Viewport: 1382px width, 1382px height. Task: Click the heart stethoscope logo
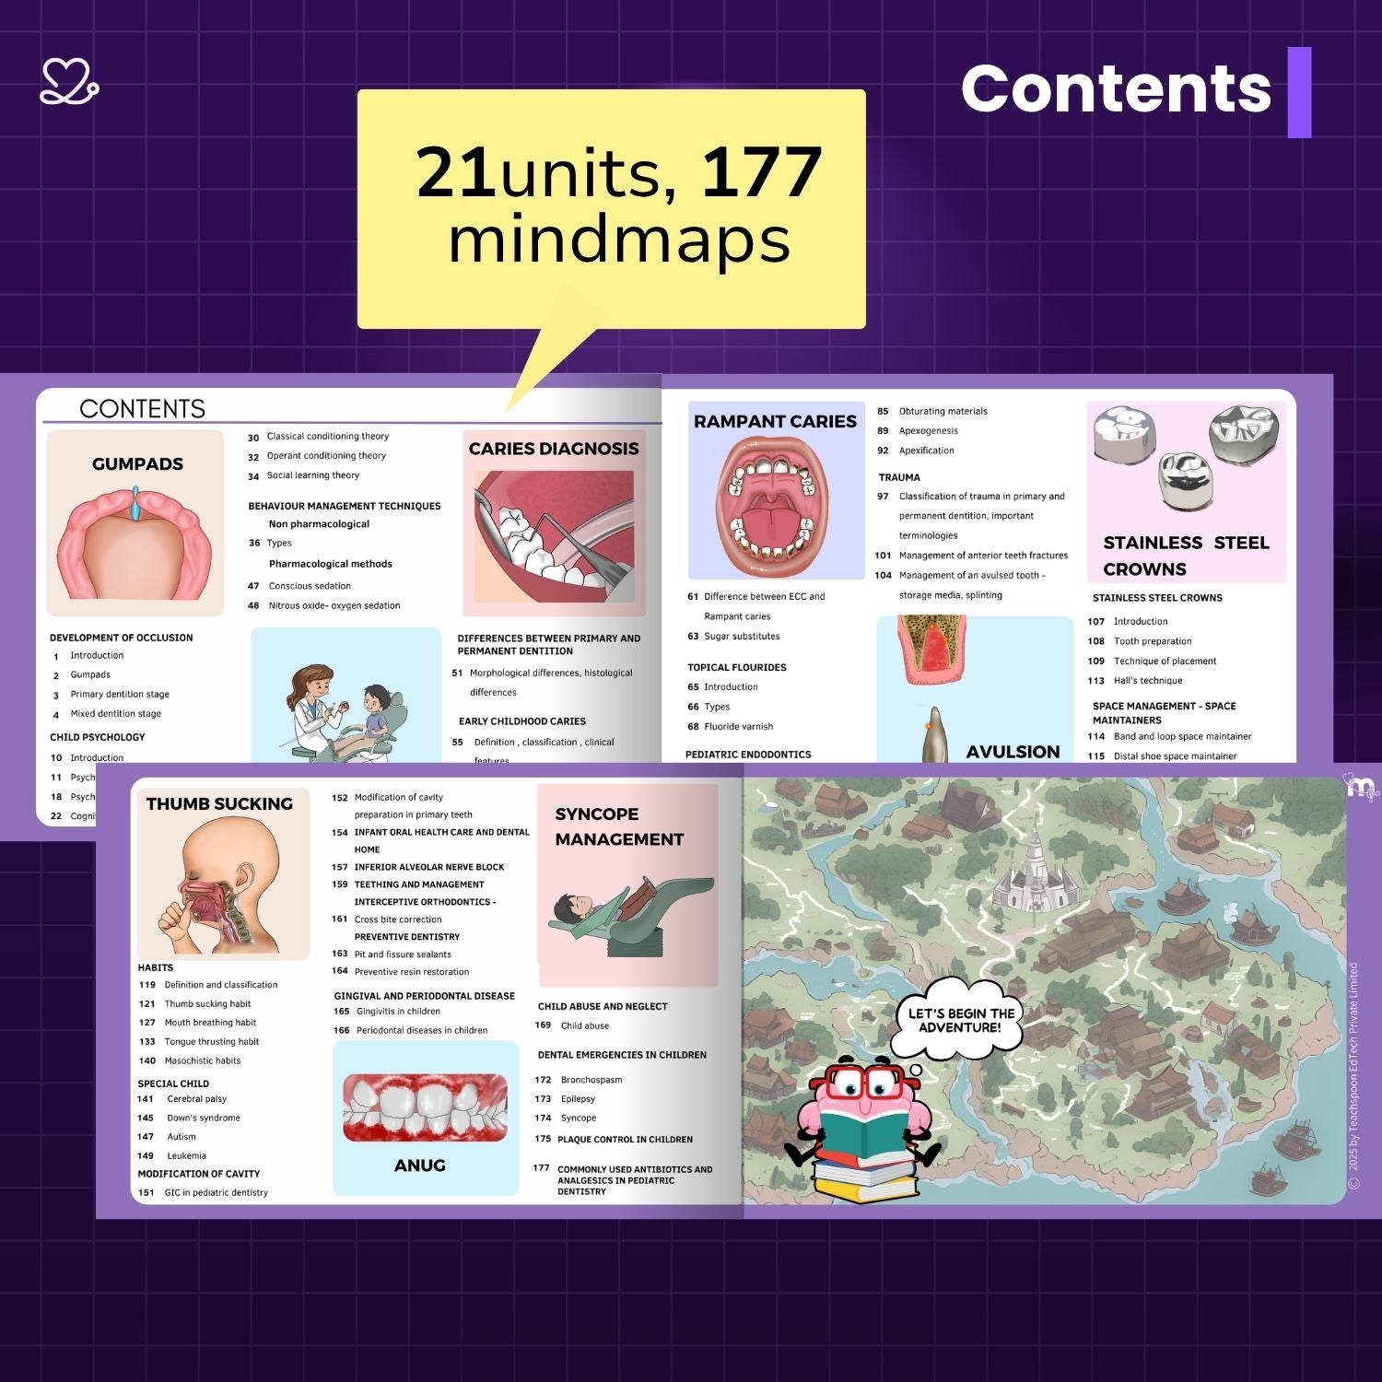tap(69, 81)
